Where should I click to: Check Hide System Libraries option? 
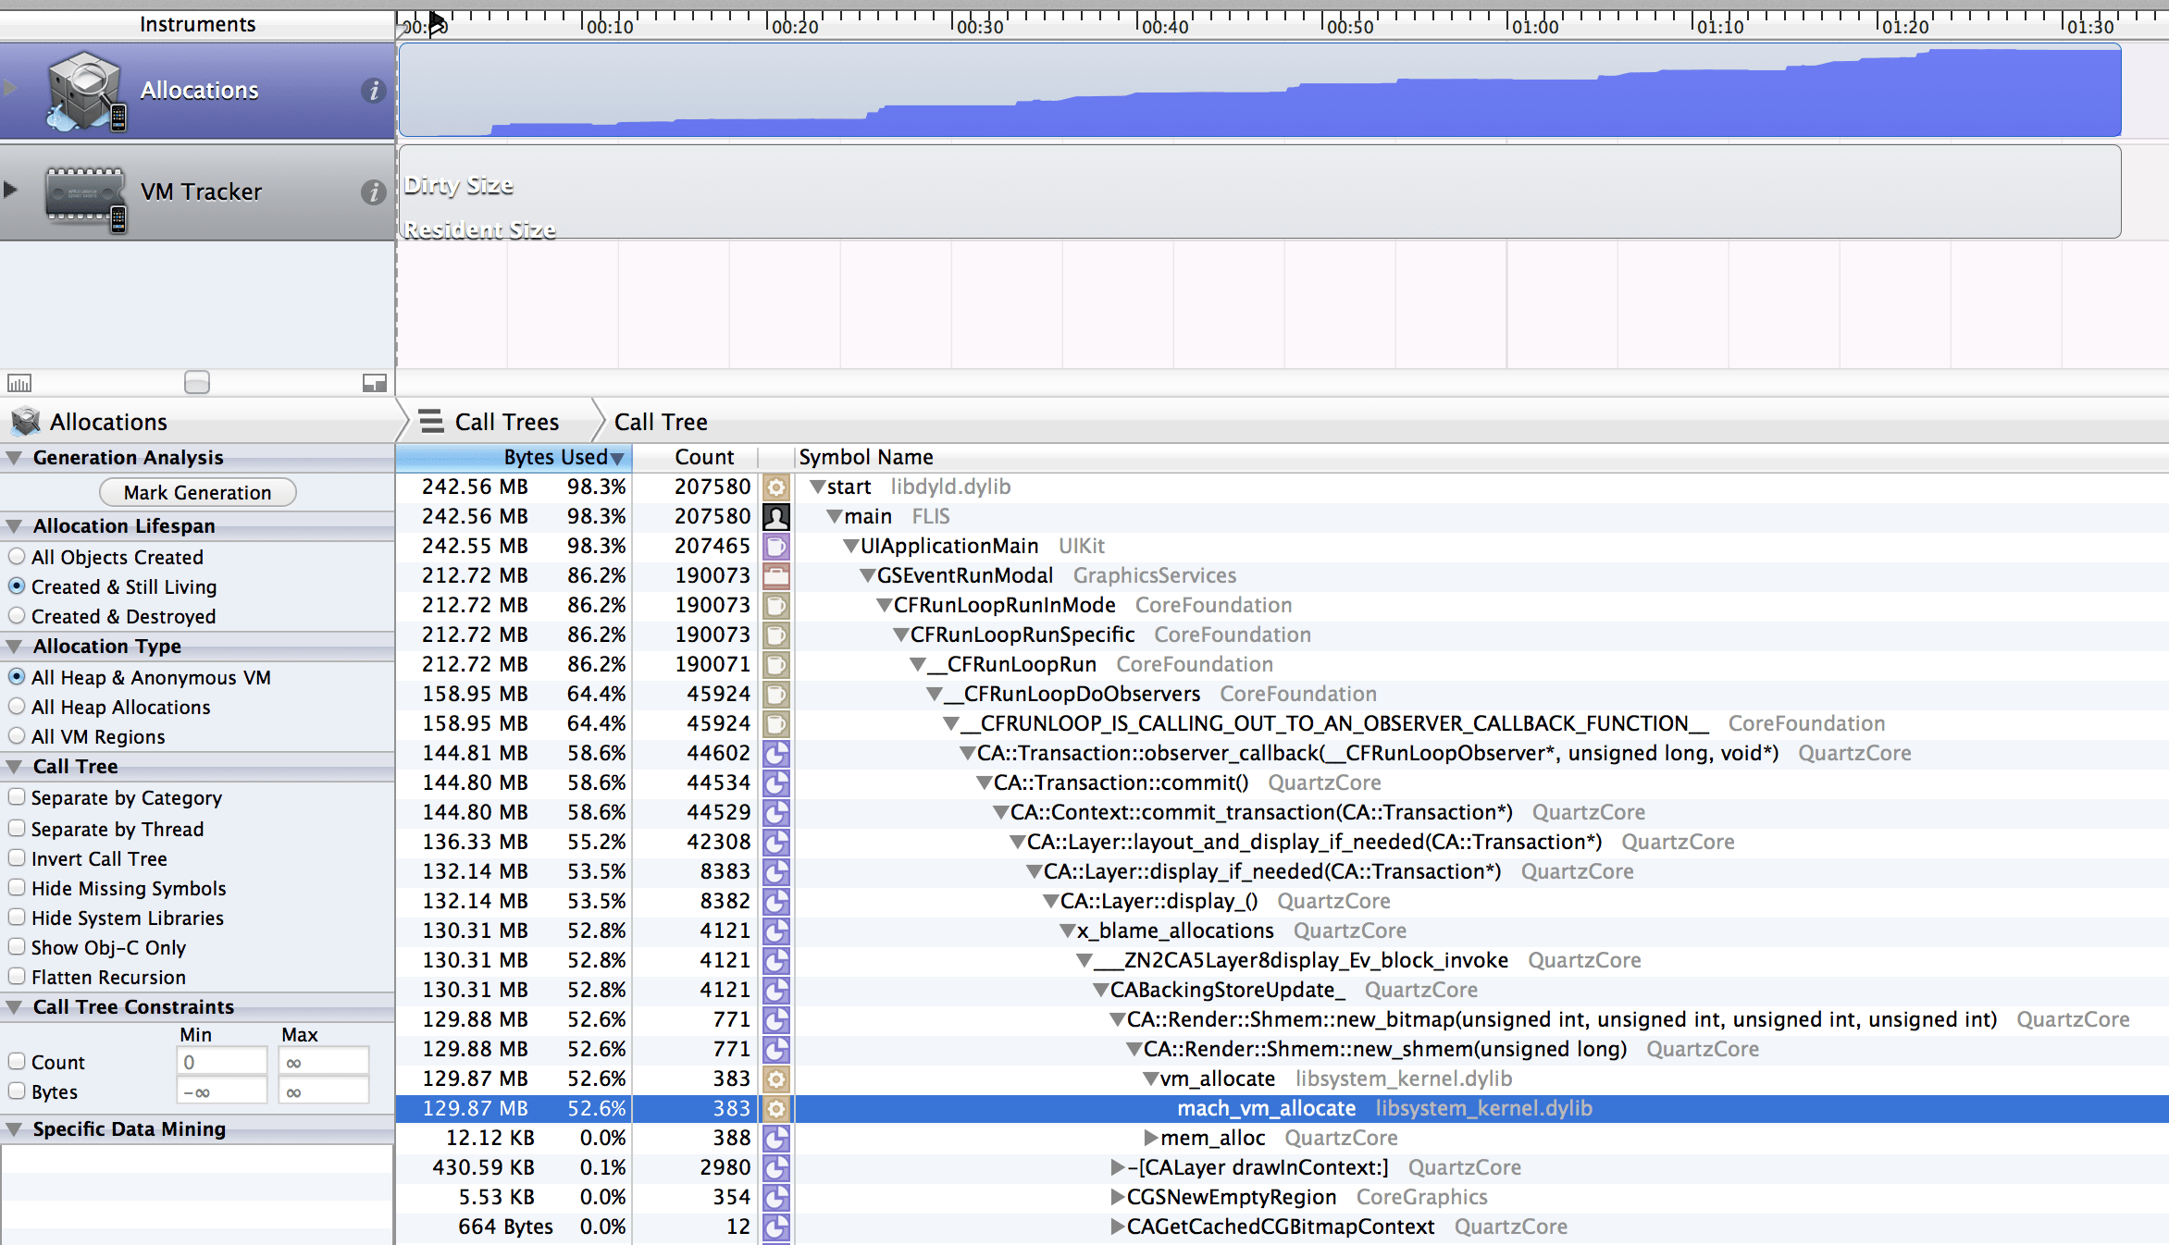tap(17, 918)
